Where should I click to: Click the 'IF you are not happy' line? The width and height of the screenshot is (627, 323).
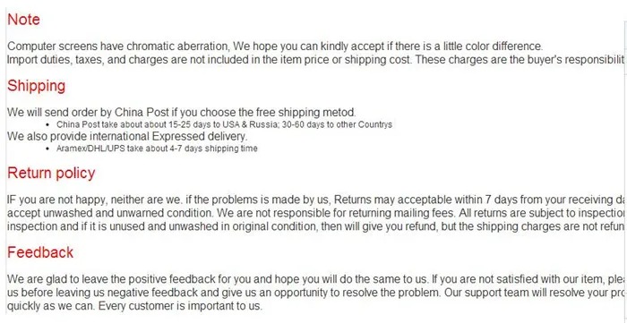(x=316, y=200)
